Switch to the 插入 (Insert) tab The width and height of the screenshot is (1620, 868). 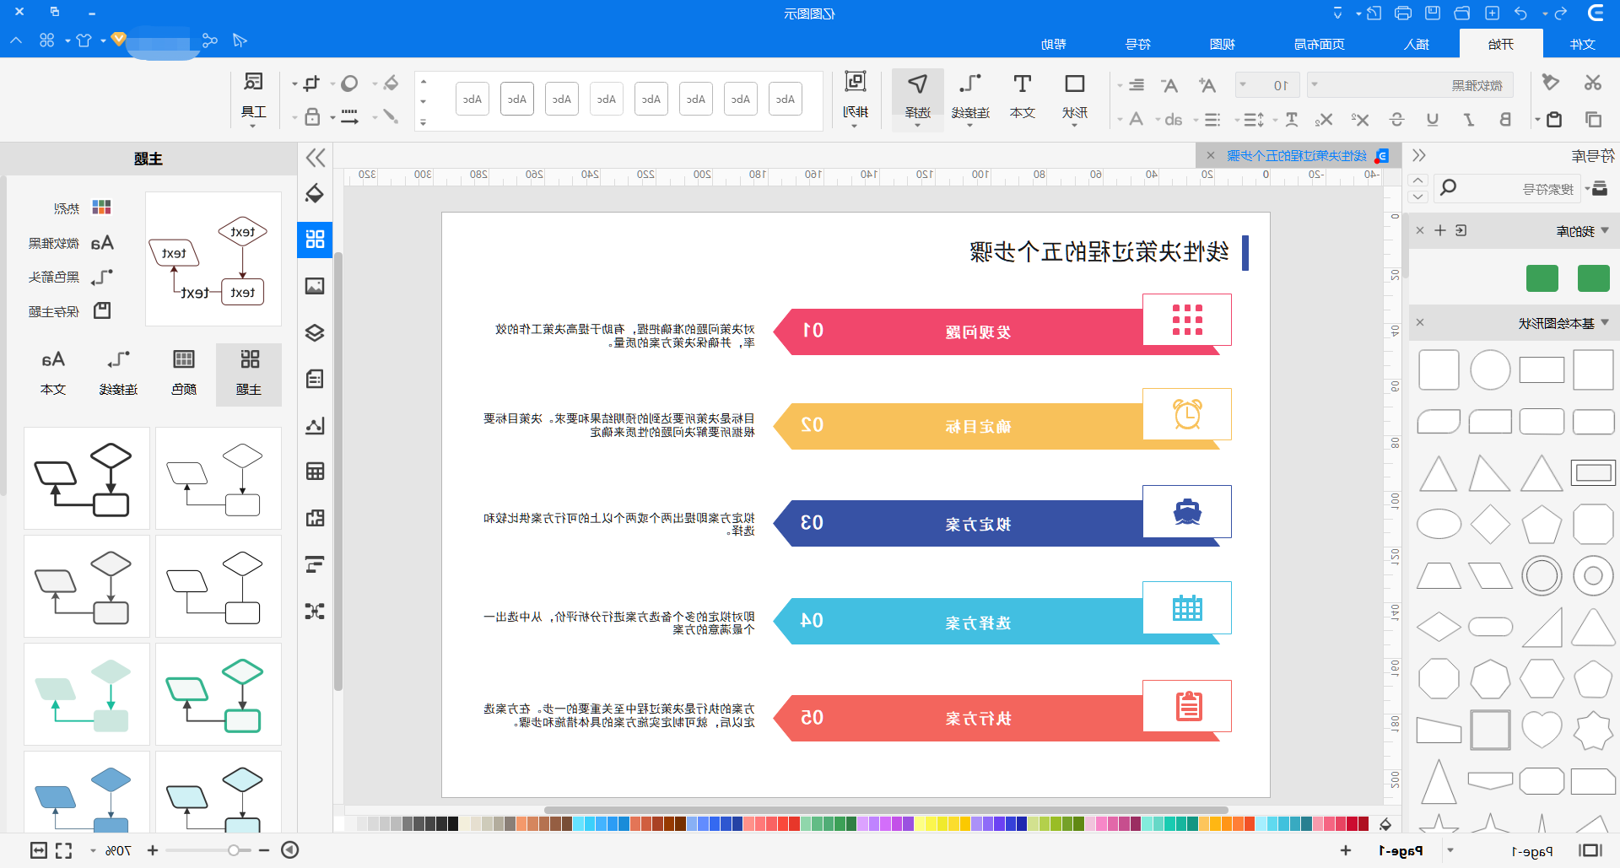pyautogui.click(x=1417, y=44)
